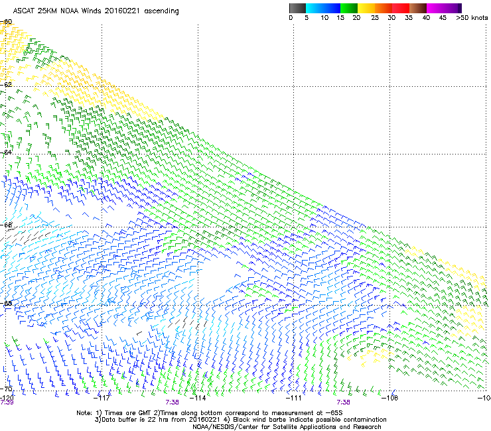This screenshot has height=431, width=491.
Task: Click the "20" legend label under the color bar
Action: pyautogui.click(x=356, y=18)
